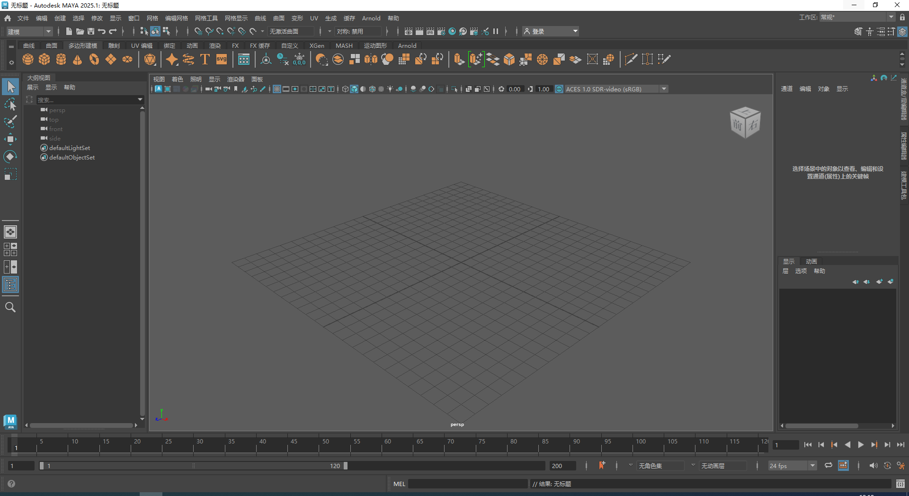Viewport: 909px width, 496px height.
Task: Select the Rotate tool in the toolbox
Action: (10, 157)
